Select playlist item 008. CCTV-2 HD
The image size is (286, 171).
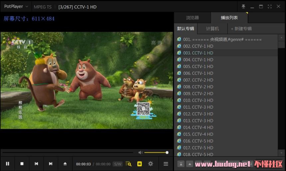point(226,87)
